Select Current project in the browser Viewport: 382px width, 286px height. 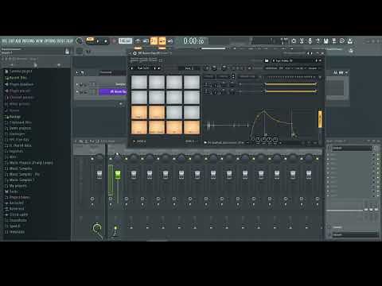pos(21,71)
